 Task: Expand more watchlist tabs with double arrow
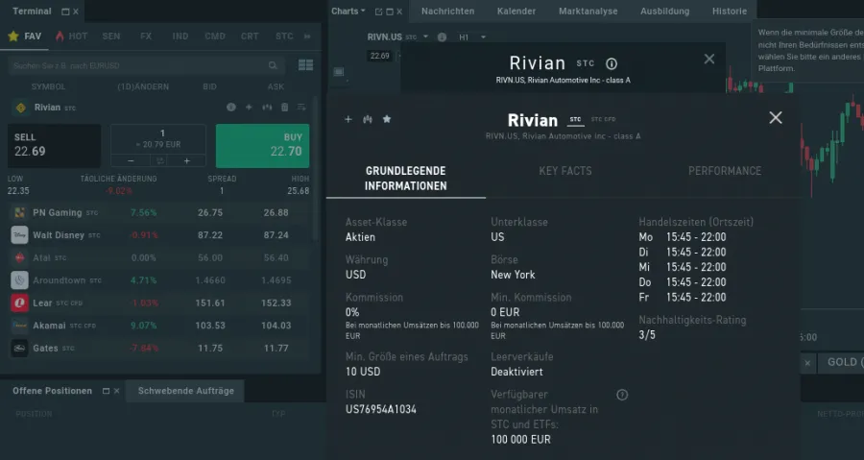307,36
